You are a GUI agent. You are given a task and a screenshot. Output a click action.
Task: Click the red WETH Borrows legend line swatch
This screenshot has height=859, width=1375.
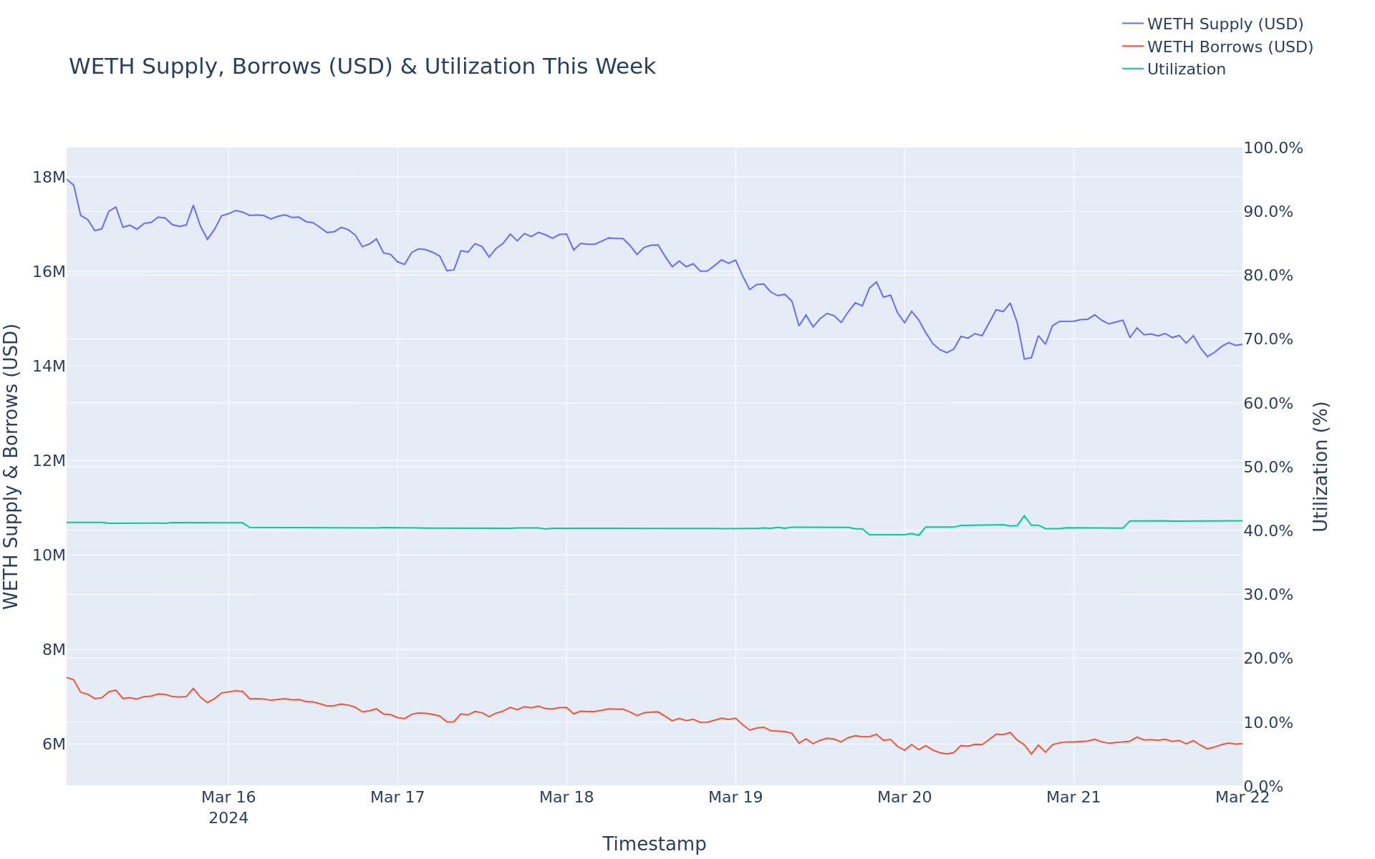tap(1133, 47)
